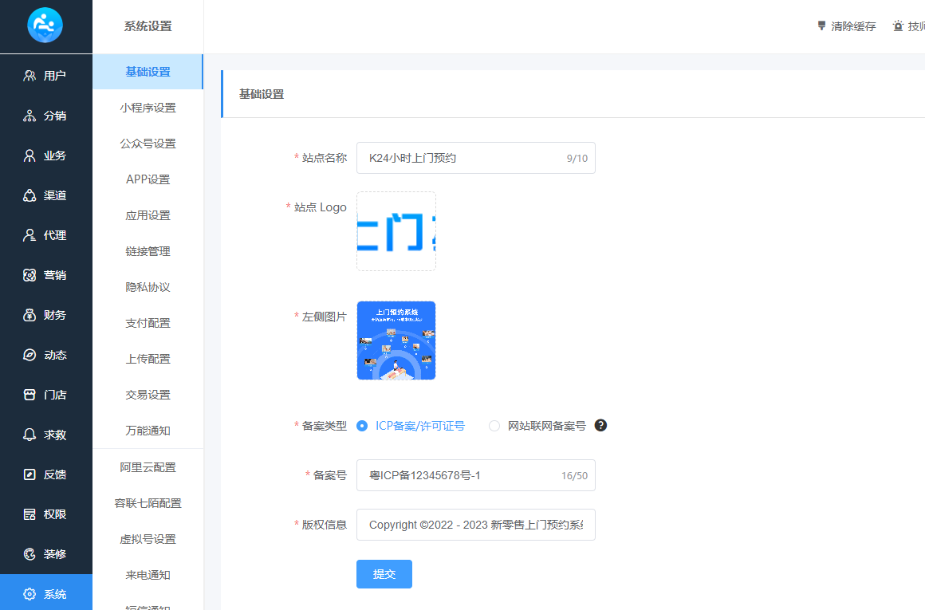Image resolution: width=925 pixels, height=610 pixels.
Task: Open the 支付配置 payment settings tab
Action: [148, 322]
